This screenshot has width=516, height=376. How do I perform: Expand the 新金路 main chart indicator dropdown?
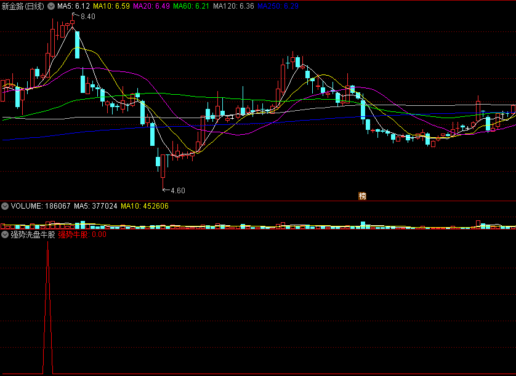51,6
